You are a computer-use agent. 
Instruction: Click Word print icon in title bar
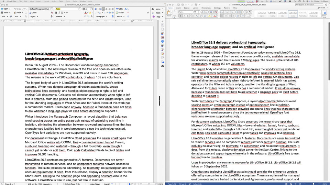pyautogui.click(x=196, y=4)
